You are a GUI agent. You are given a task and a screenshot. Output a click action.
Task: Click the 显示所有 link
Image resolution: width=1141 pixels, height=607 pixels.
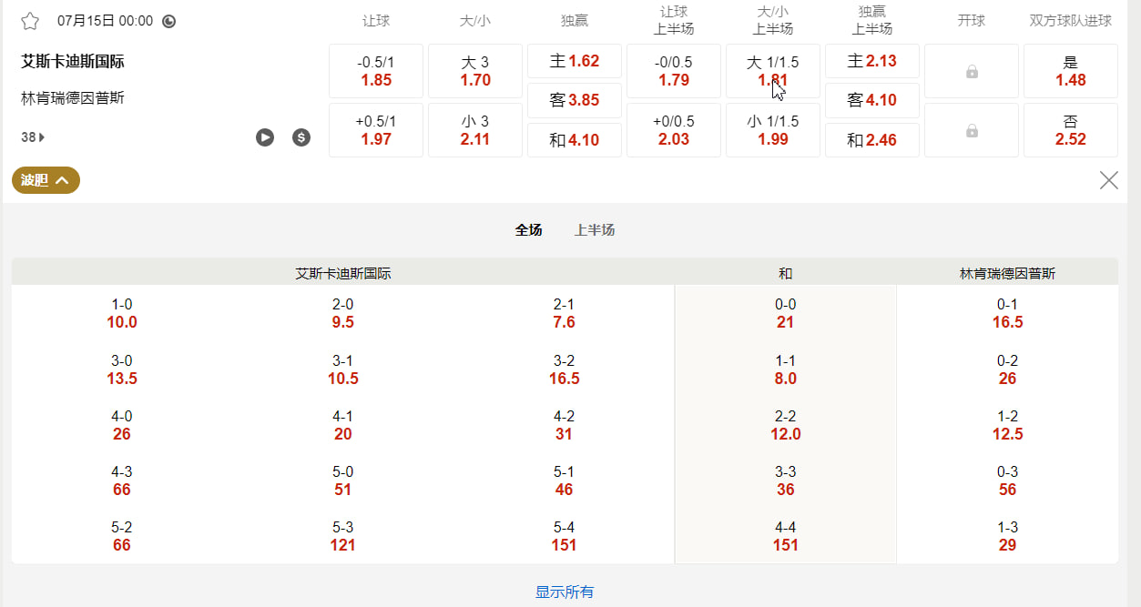click(565, 592)
